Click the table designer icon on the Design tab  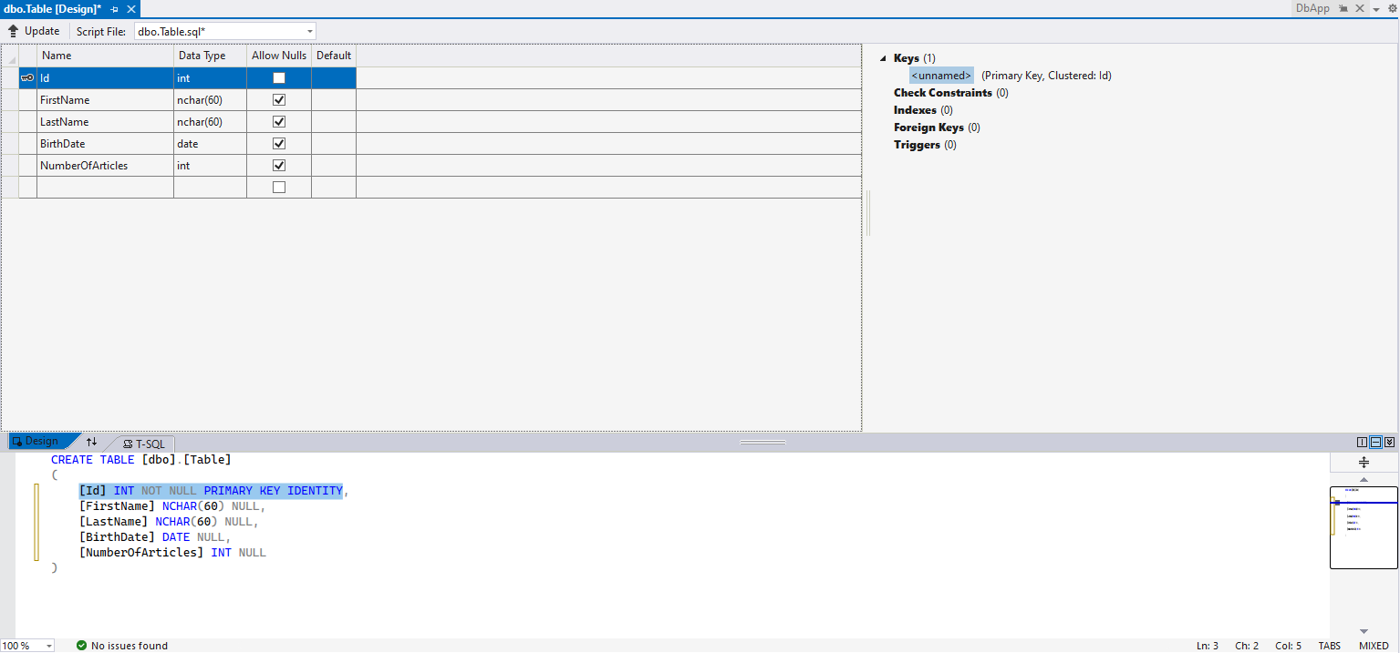[x=16, y=442]
